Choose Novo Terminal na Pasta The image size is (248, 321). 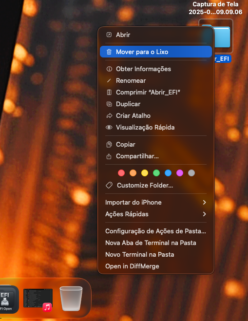point(155,254)
